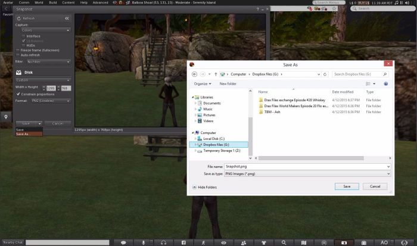
Task: Click Hide Folders in Save As dialog
Action: click(x=204, y=187)
